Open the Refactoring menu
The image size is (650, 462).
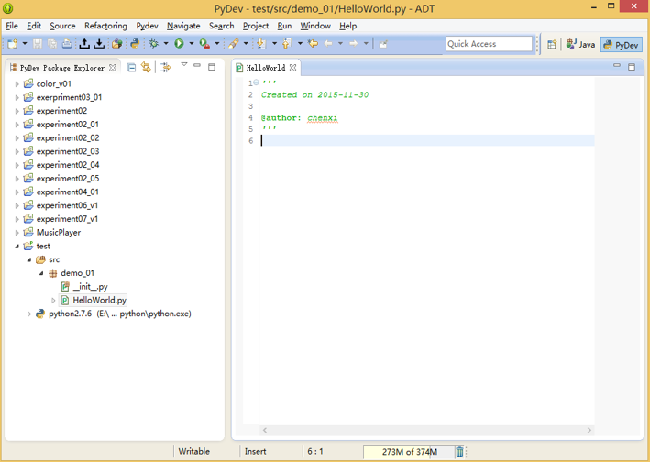(105, 26)
